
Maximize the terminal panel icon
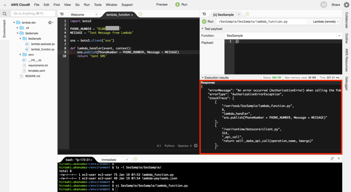[x=332, y=159]
